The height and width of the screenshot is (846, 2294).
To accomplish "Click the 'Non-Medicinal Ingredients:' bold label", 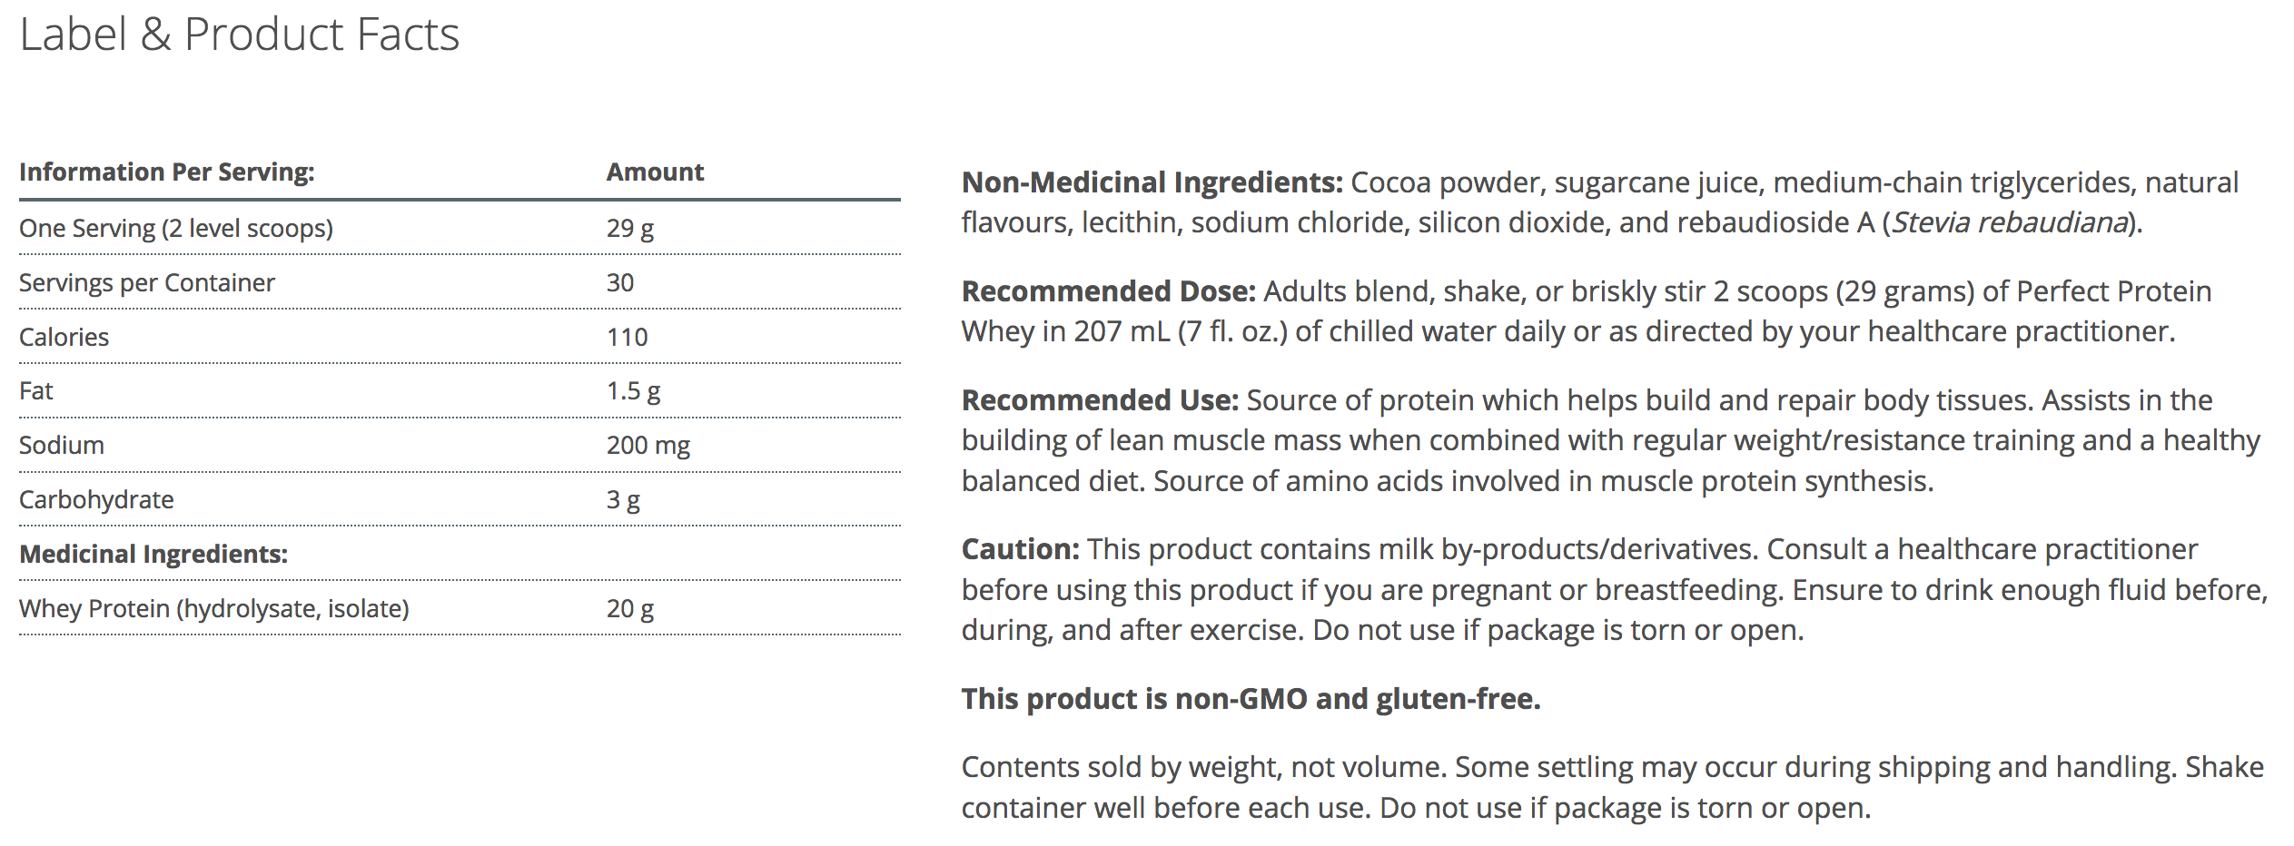I will tap(1152, 182).
